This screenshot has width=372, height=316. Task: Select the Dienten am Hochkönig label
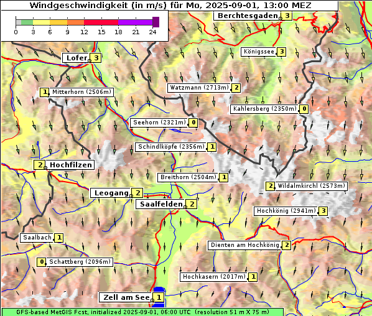coord(244,245)
